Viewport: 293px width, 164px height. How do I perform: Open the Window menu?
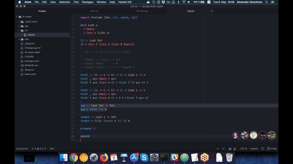[x=101, y=2]
